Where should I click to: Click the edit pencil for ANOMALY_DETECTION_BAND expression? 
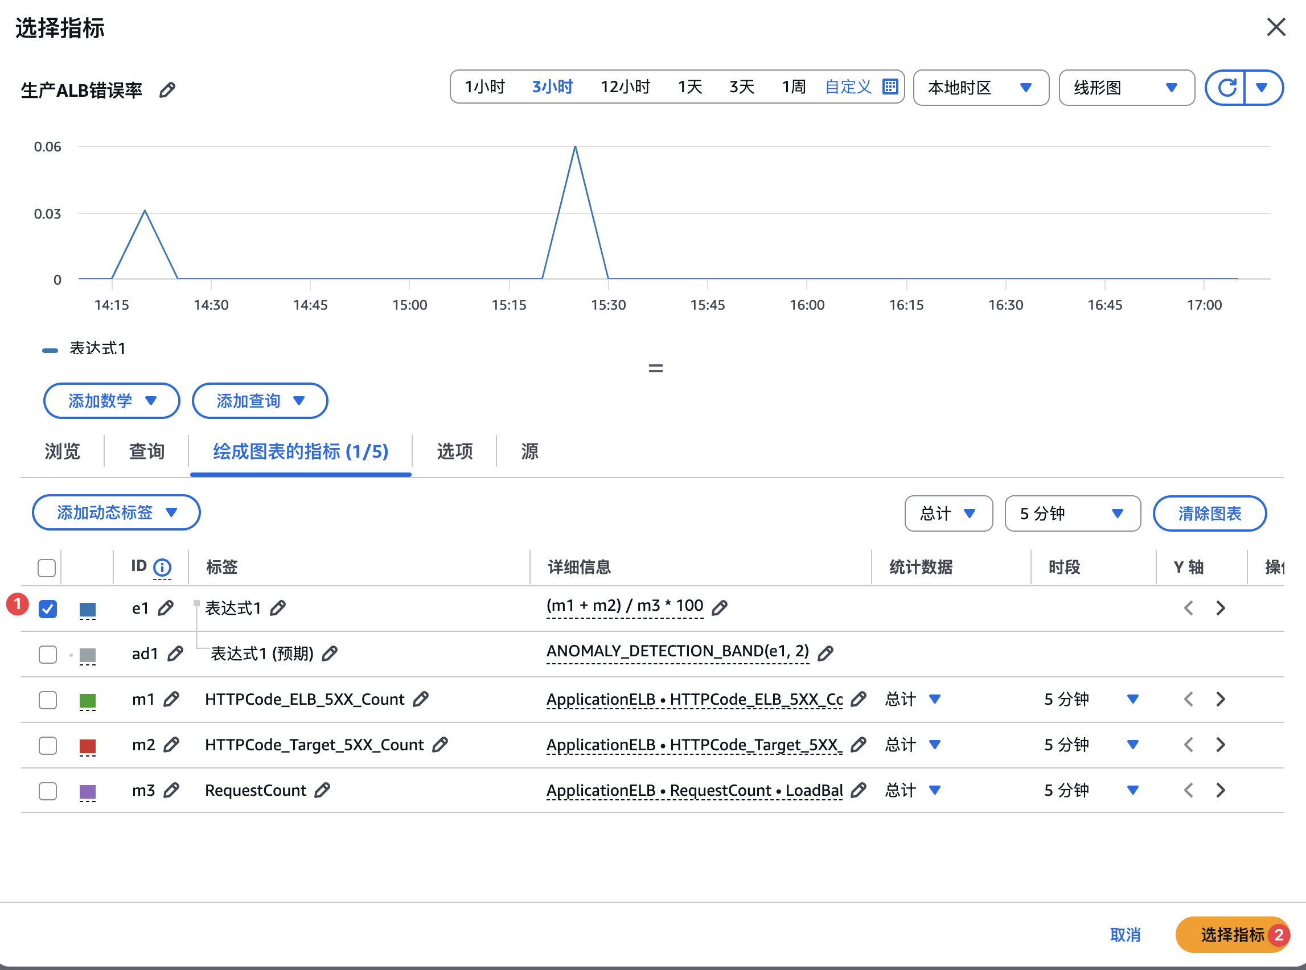click(826, 653)
